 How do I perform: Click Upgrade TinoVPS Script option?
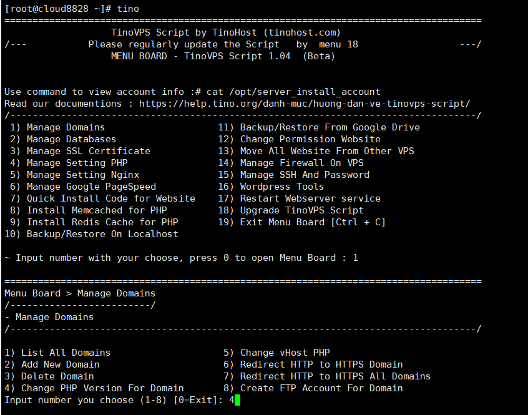coord(291,210)
